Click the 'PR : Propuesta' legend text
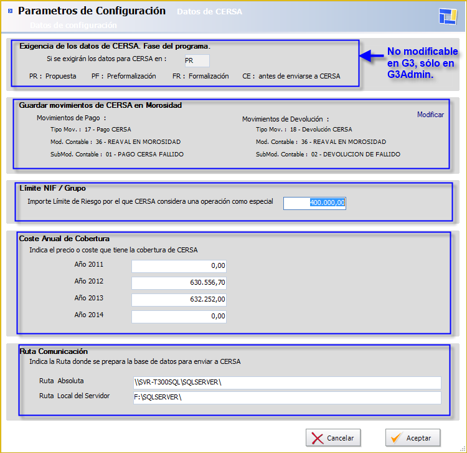This screenshot has width=467, height=453. 53,76
